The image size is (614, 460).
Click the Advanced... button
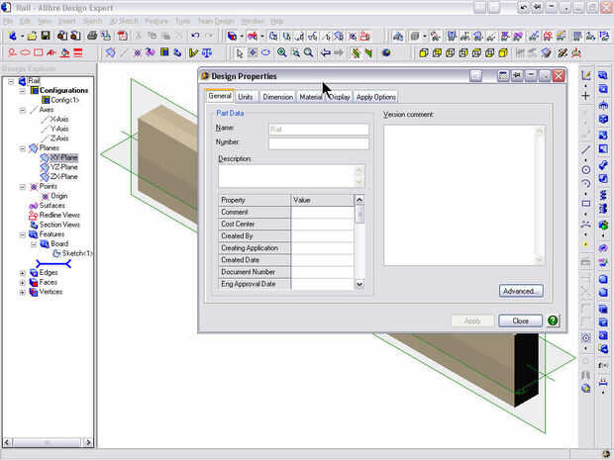tap(521, 291)
